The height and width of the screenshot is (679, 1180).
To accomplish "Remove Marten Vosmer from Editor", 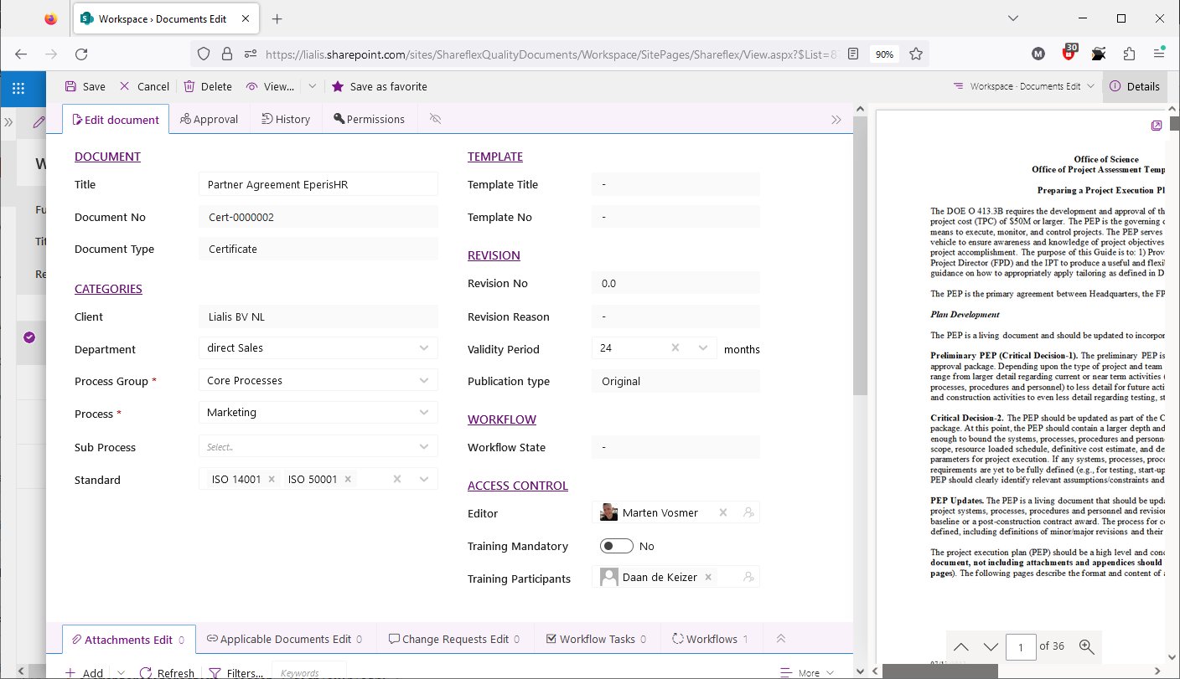I will [x=723, y=512].
